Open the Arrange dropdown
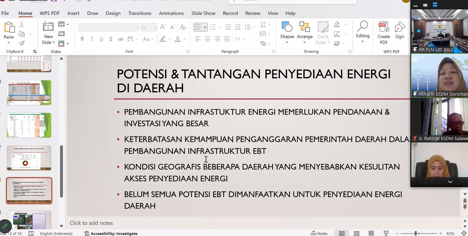Viewport: 468px width, 236px height. coord(305,42)
